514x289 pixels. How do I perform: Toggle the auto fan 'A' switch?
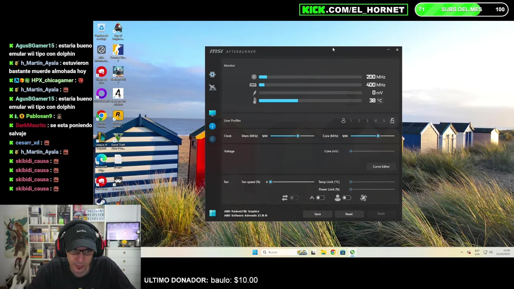320,197
